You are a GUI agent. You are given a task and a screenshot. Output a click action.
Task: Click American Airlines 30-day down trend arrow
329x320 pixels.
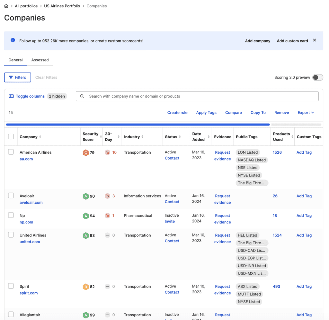coord(107,152)
